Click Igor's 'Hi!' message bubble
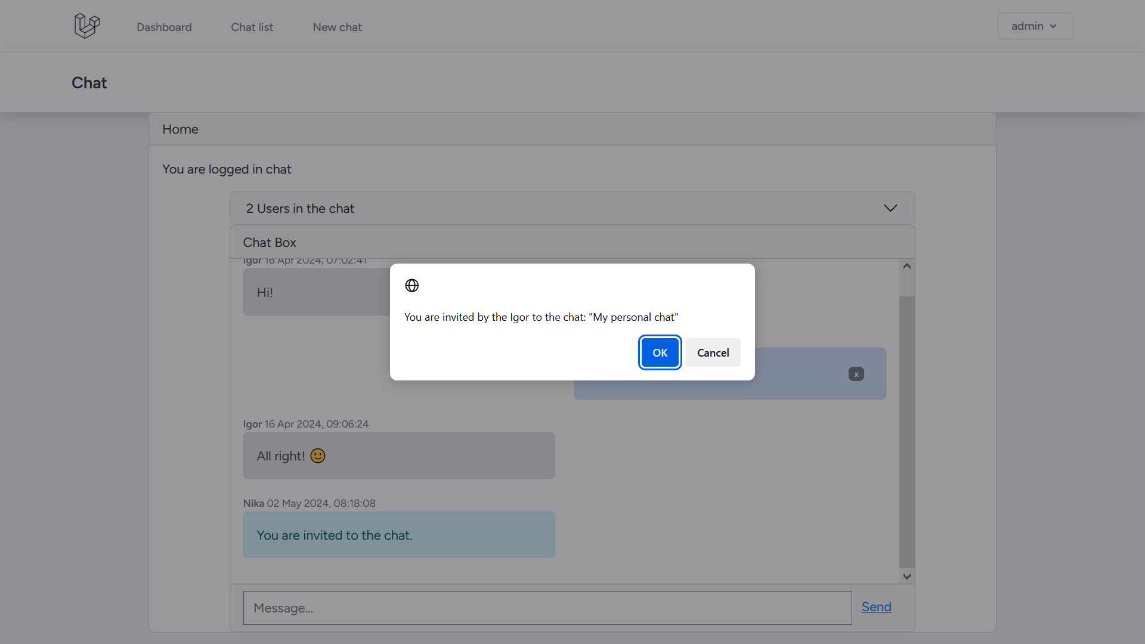Image resolution: width=1145 pixels, height=644 pixels. [316, 292]
